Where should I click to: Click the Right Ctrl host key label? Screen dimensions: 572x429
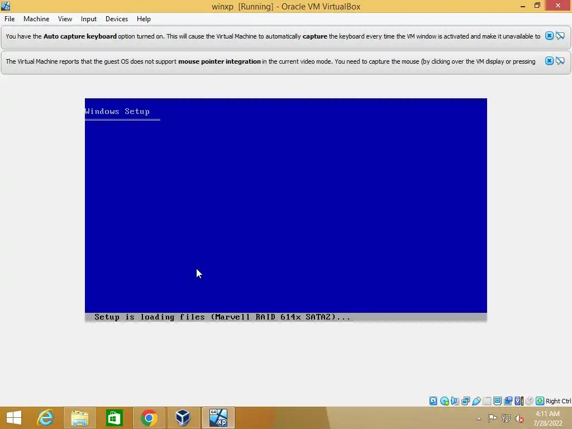pos(558,401)
